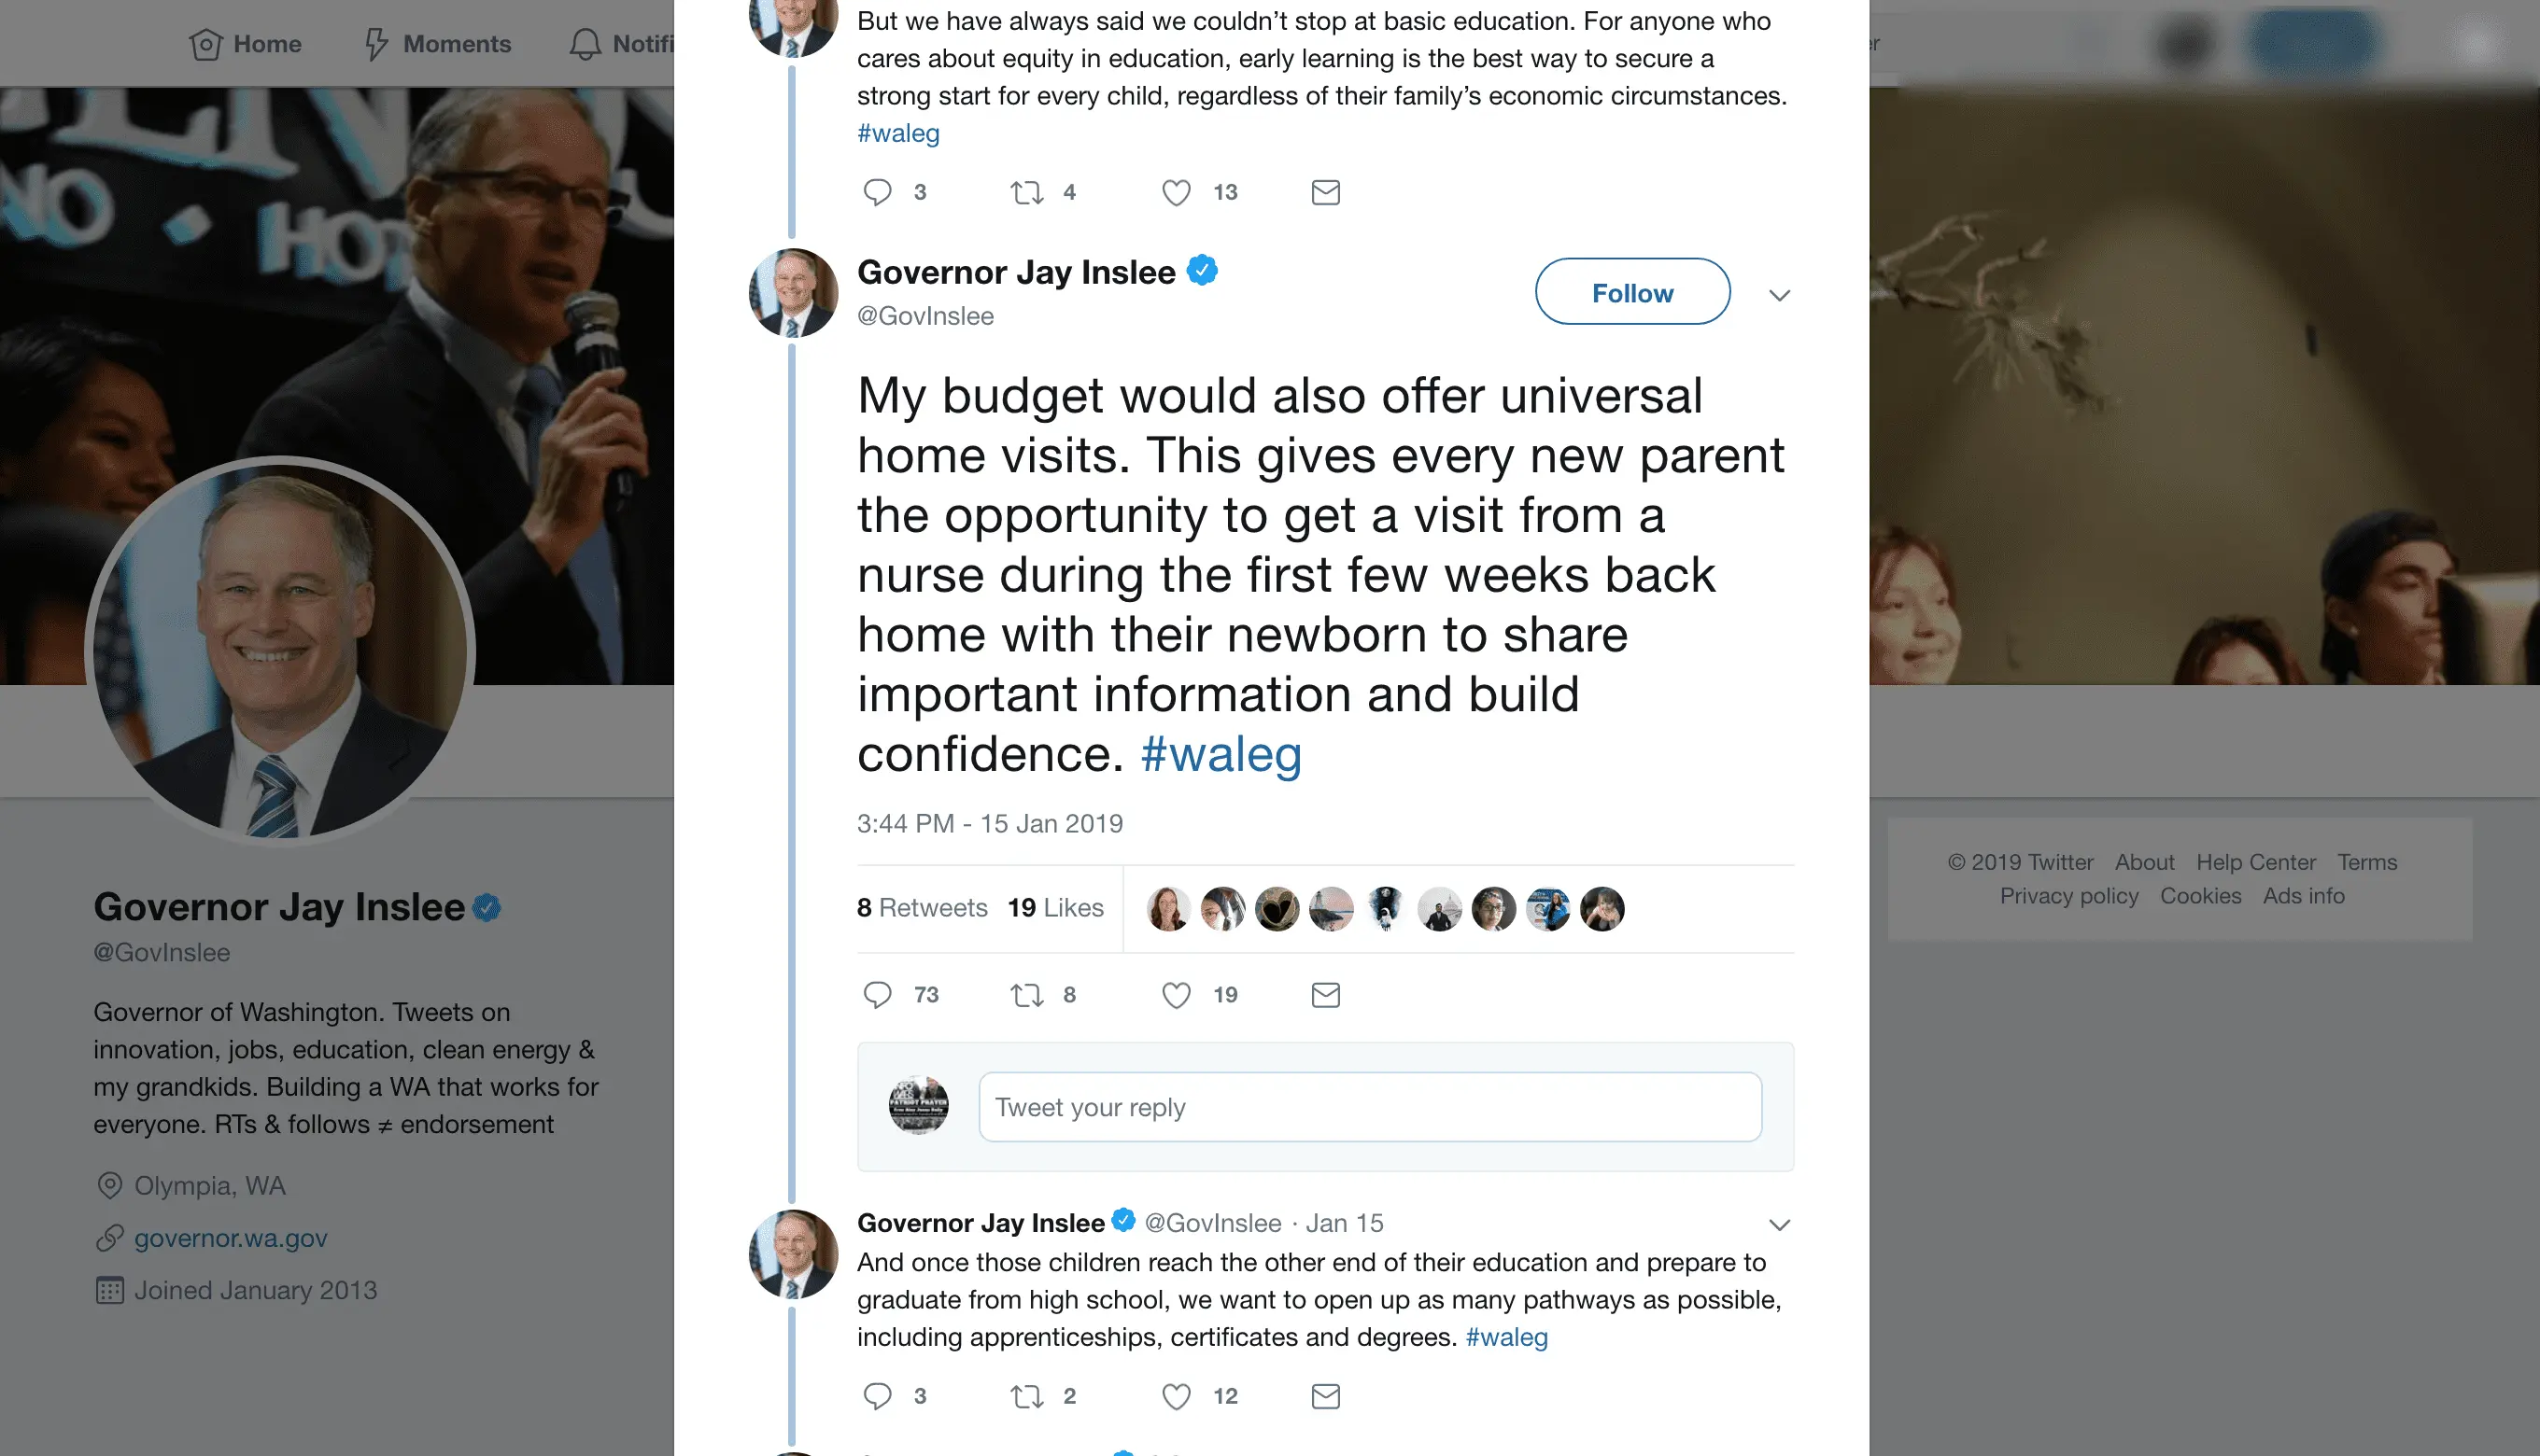Open first liker's avatar thumbnail
Viewport: 2540px width, 1456px height.
tap(1167, 909)
